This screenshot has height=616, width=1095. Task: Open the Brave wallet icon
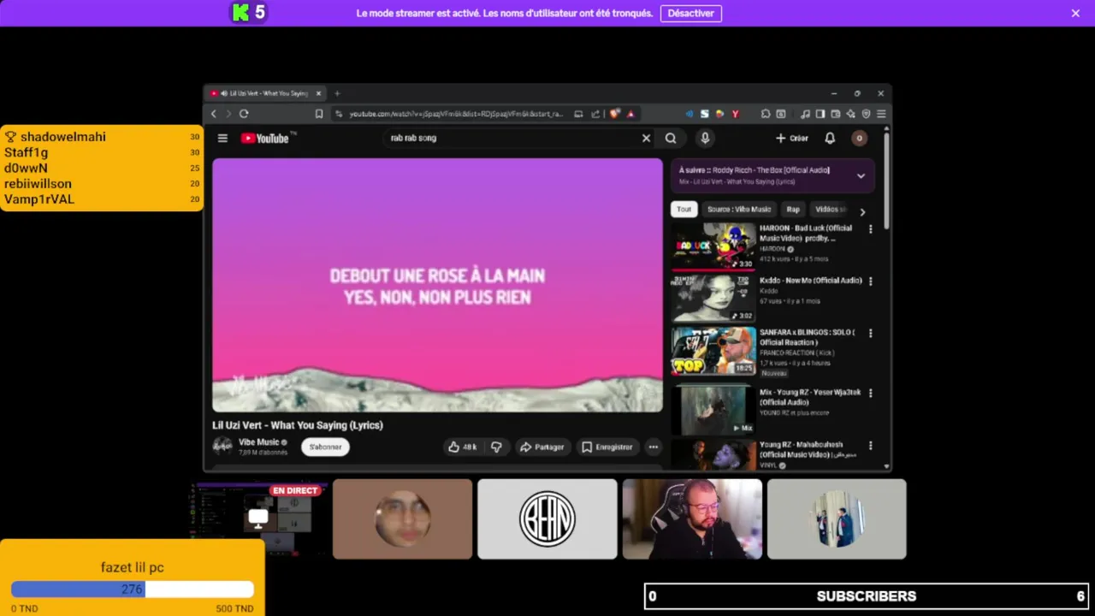coord(836,114)
